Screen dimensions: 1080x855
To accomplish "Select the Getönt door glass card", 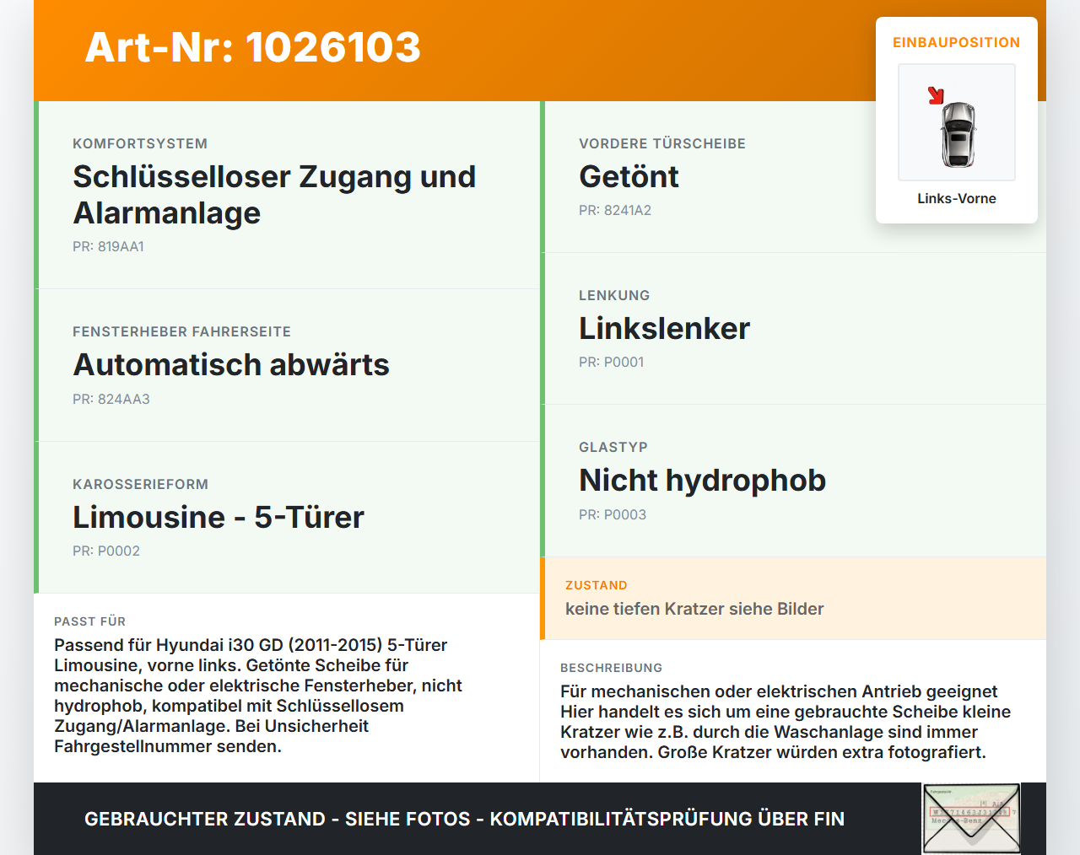I will (x=709, y=177).
